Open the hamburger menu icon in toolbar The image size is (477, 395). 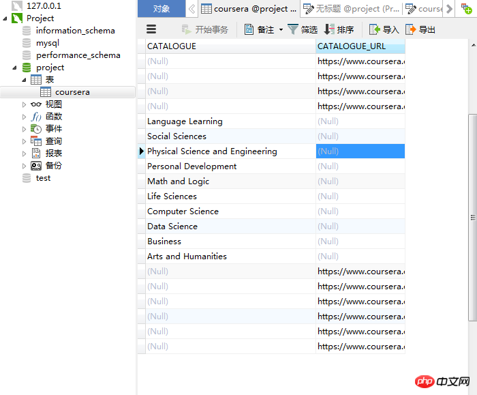point(151,29)
